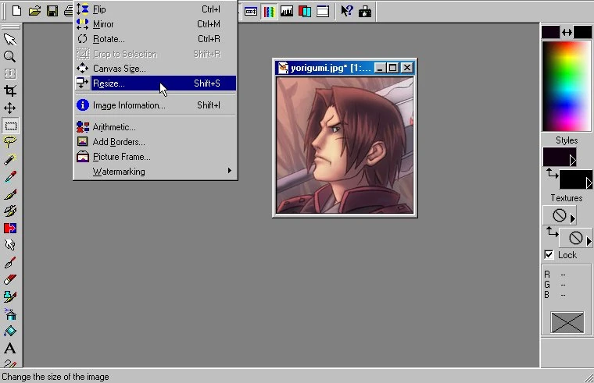Select the Airbrush spray can tool
The width and height of the screenshot is (594, 383).
click(x=10, y=314)
